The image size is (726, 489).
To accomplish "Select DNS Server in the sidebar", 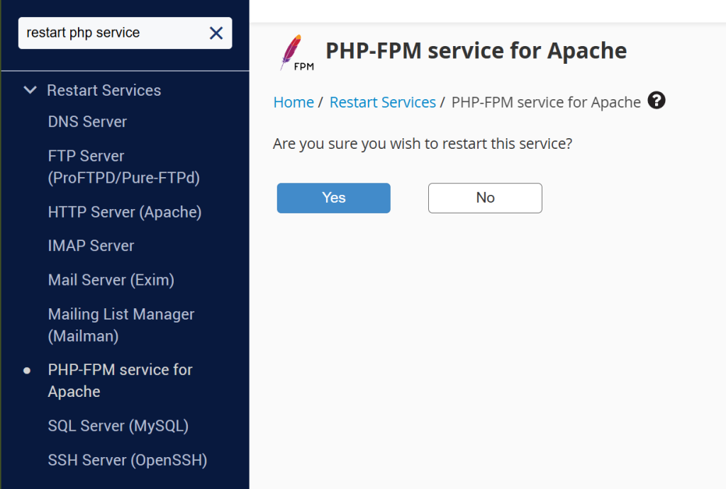I will pos(87,122).
